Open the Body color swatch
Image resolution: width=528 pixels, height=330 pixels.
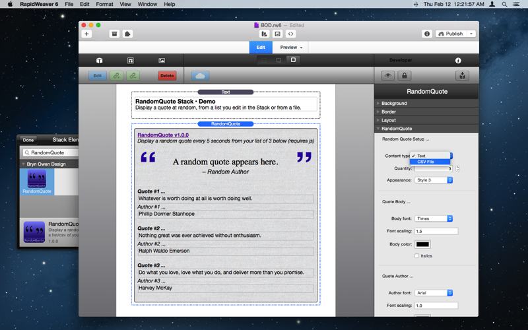coord(422,244)
